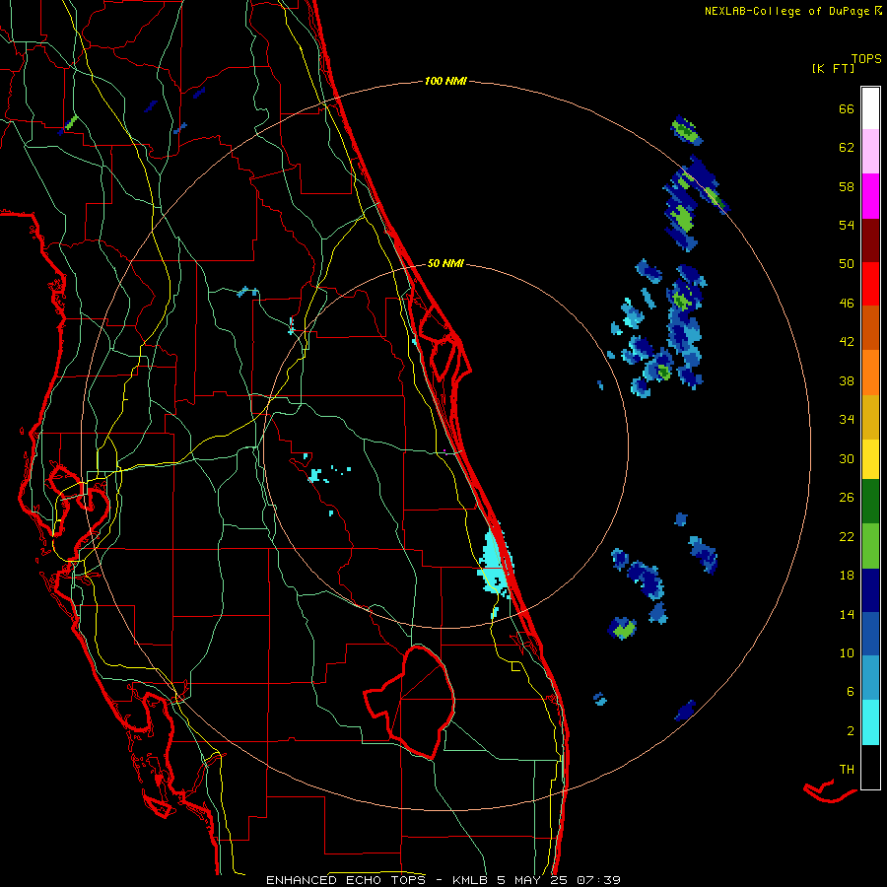
Task: Click the 10 value on the legend
Action: pyautogui.click(x=847, y=653)
